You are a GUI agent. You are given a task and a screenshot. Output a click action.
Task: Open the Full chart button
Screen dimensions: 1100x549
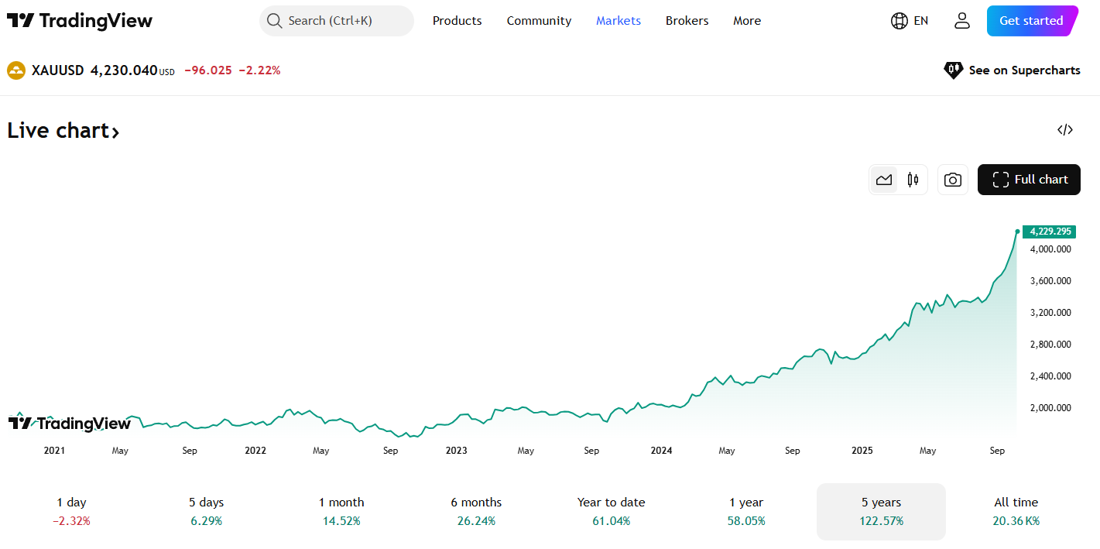pyautogui.click(x=1029, y=180)
